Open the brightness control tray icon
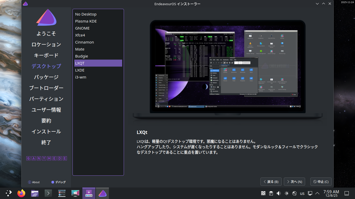Image resolution: width=355 pixels, height=199 pixels. (287, 193)
